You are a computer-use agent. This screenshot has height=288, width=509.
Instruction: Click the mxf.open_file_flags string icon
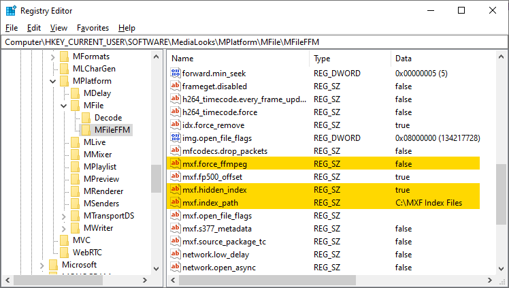coord(176,216)
